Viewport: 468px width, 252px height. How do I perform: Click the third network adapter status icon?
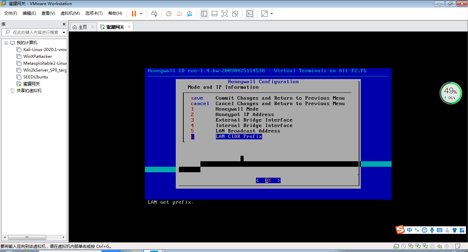pyautogui.click(x=425, y=246)
